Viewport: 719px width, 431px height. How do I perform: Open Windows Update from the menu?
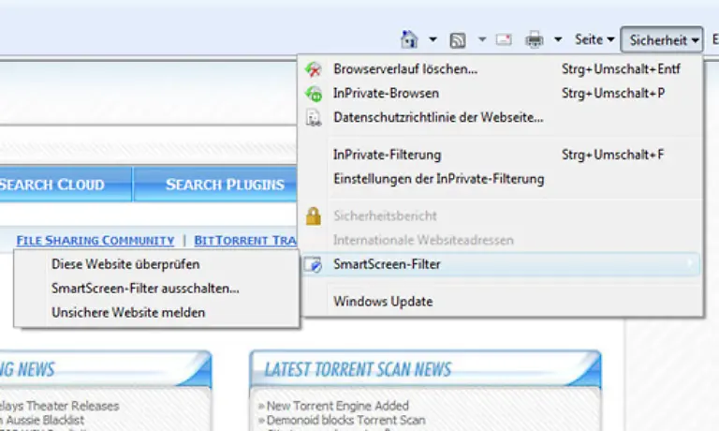tap(501, 302)
